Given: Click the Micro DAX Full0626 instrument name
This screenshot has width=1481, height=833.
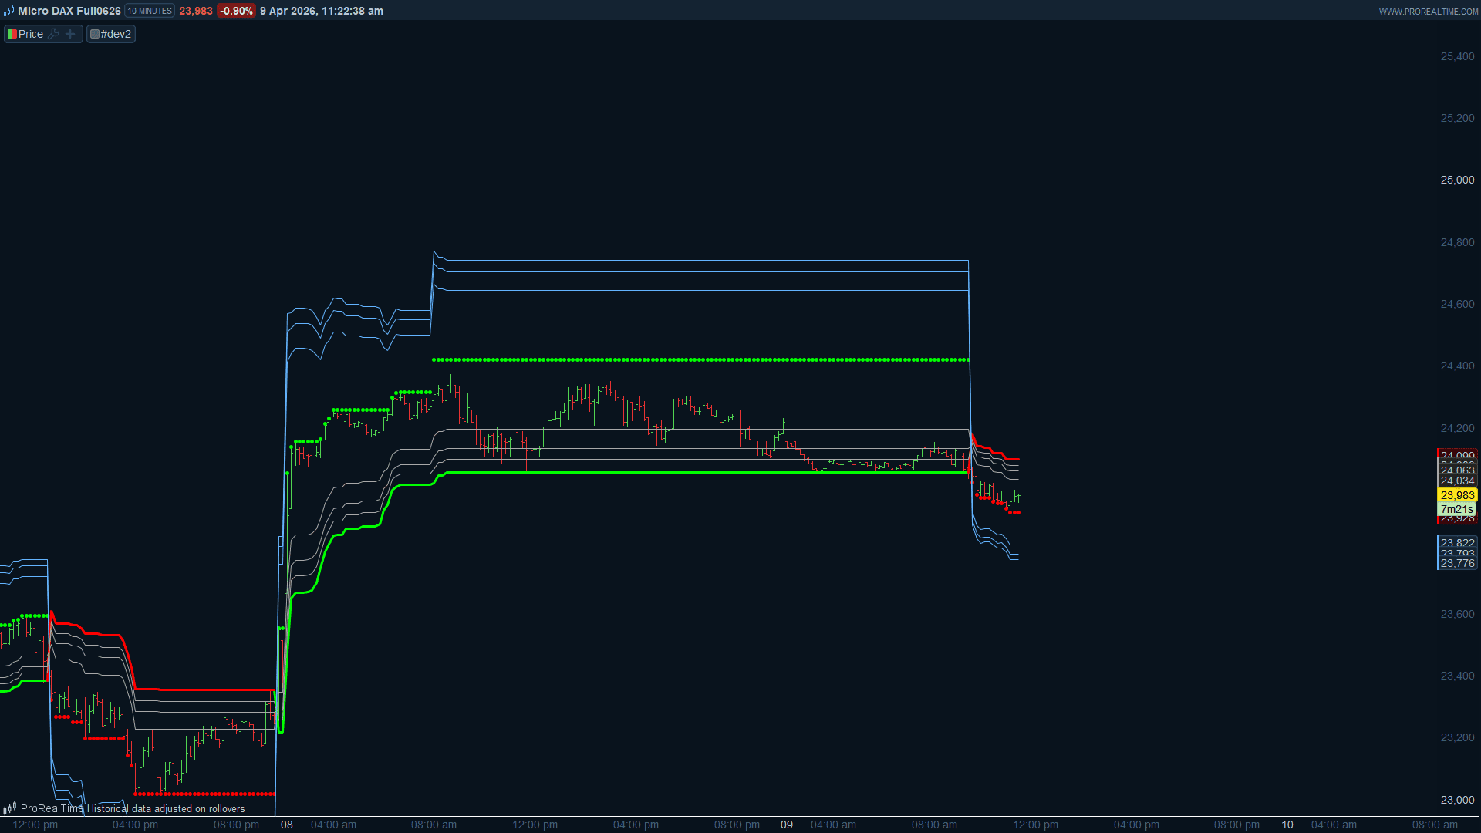Looking at the screenshot, I should [69, 11].
